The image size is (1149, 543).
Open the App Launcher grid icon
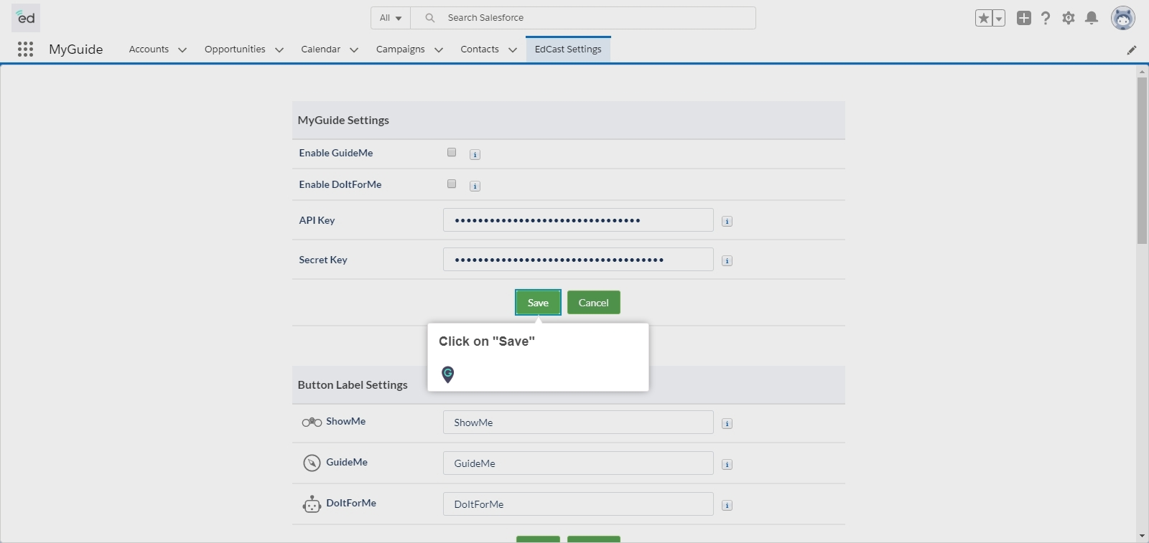pyautogui.click(x=25, y=49)
